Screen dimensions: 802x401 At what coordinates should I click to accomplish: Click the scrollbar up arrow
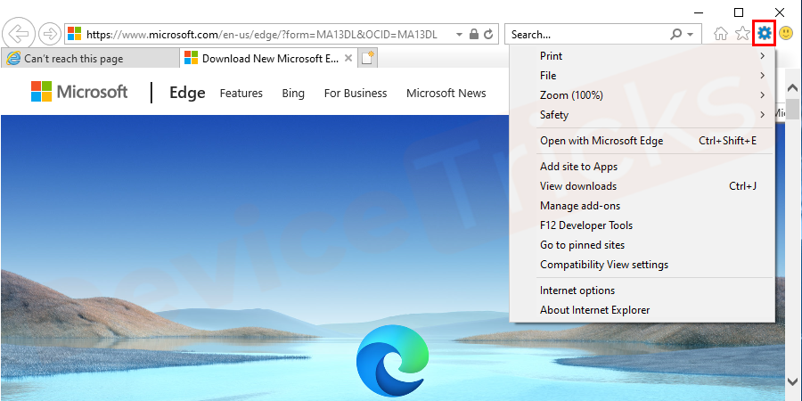point(793,87)
